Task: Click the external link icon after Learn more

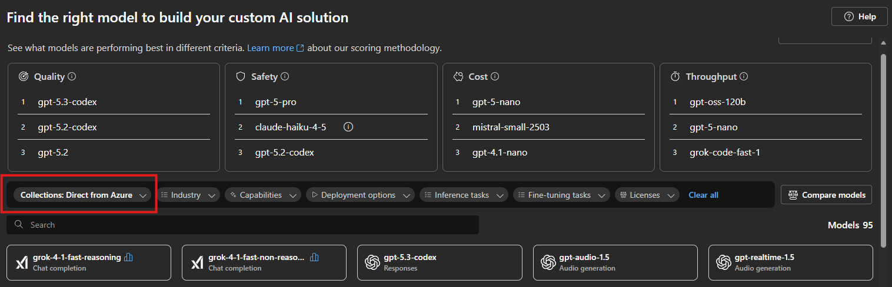Action: (x=301, y=48)
